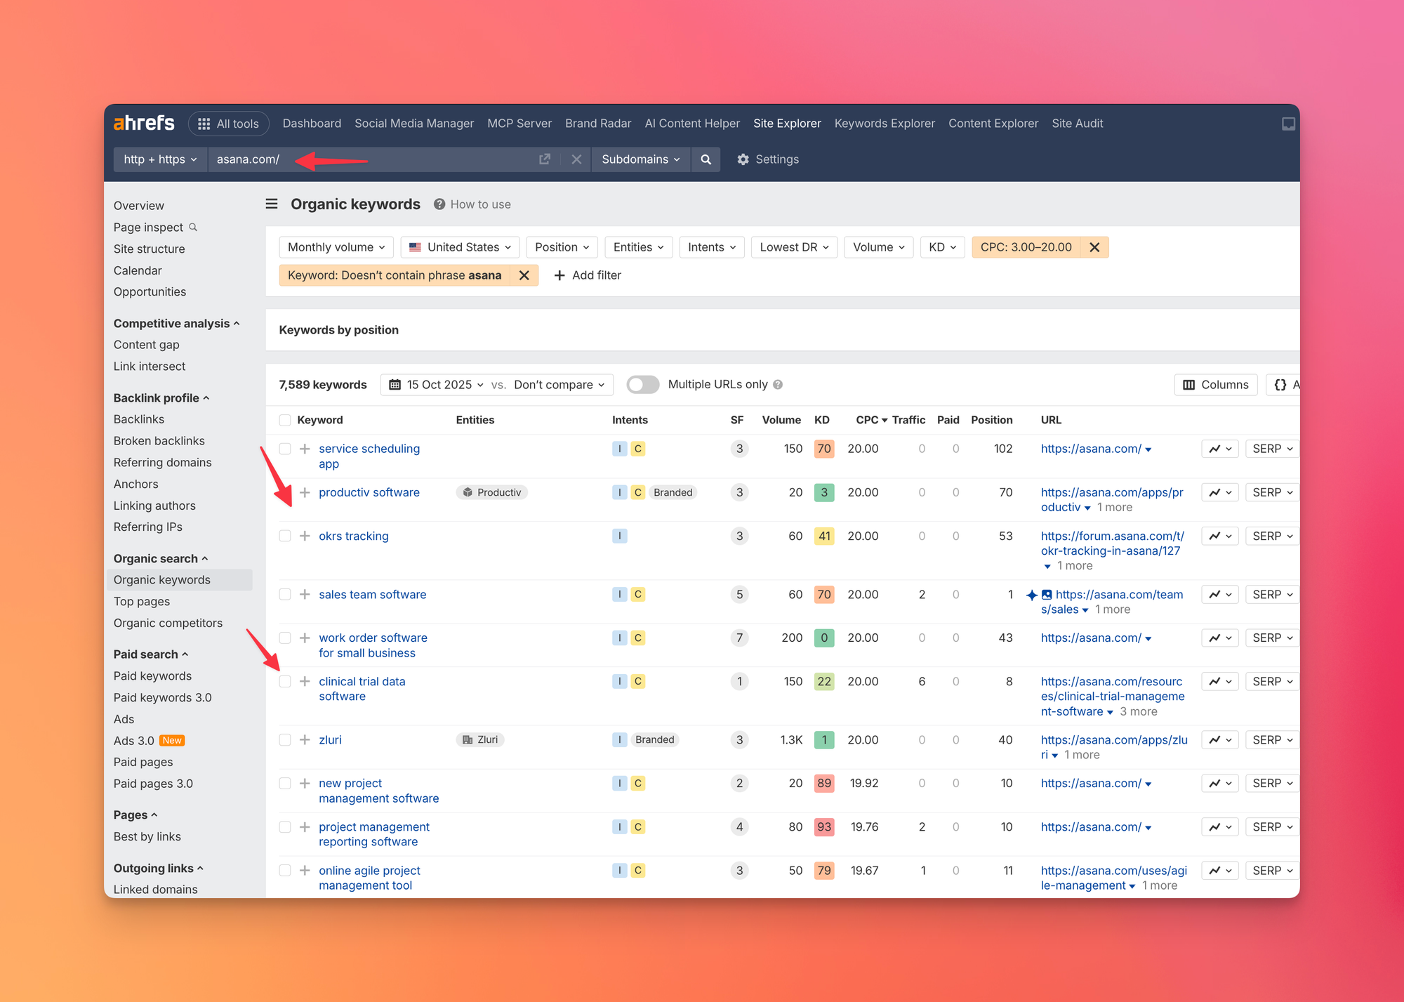The image size is (1404, 1002).
Task: Tick the select-all checkbox in Keyword header
Action: pos(285,420)
